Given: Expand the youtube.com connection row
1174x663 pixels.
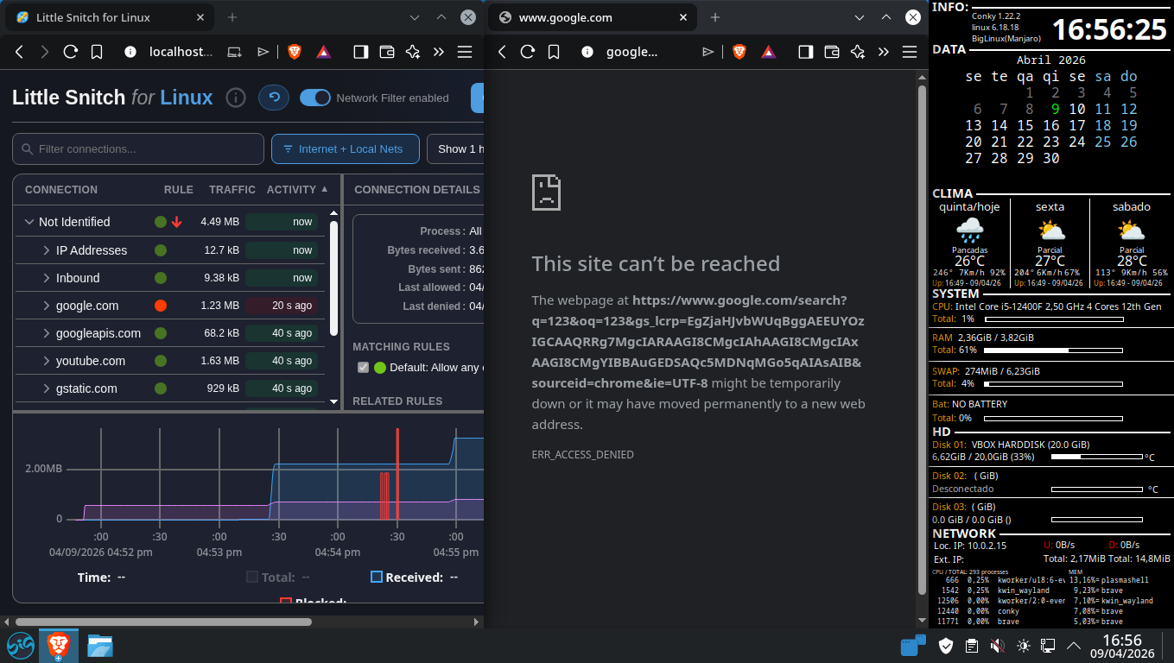Looking at the screenshot, I should click(47, 361).
